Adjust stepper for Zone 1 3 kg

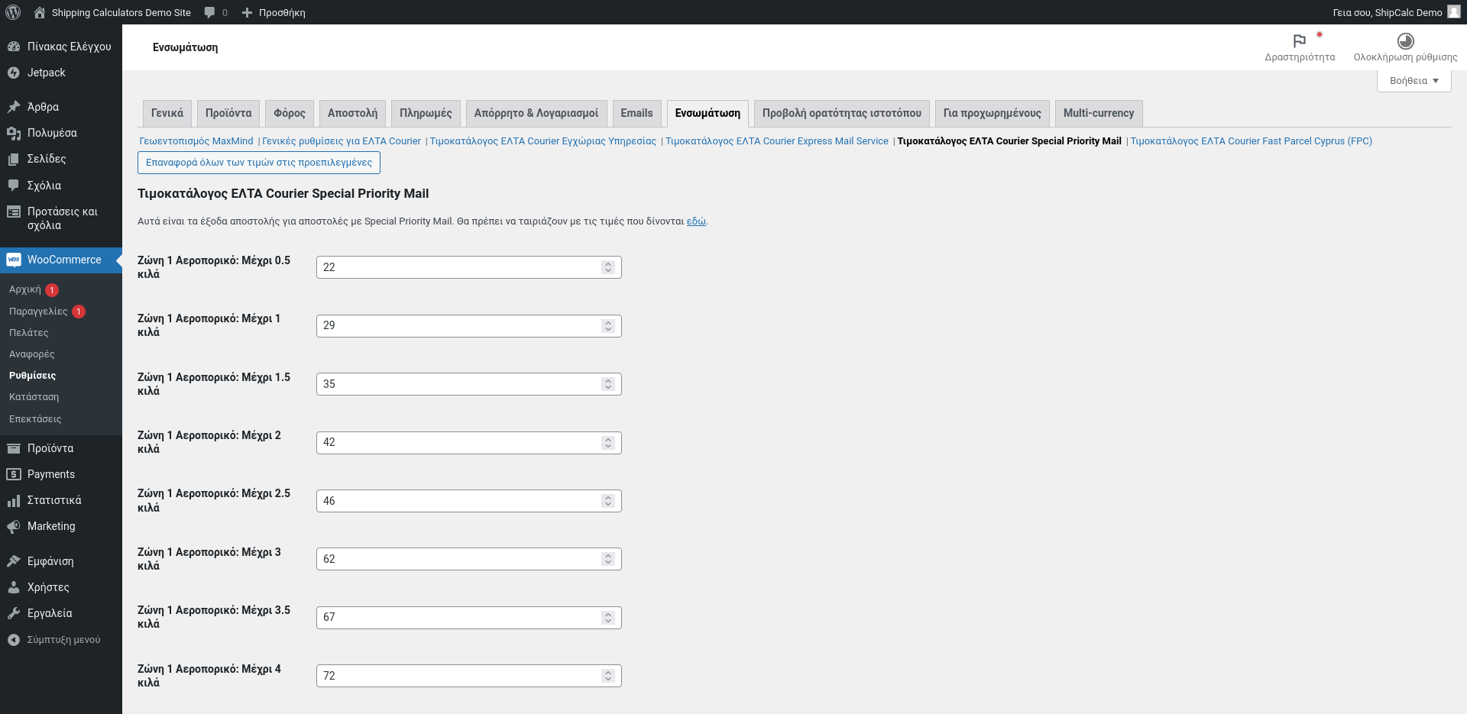point(608,559)
